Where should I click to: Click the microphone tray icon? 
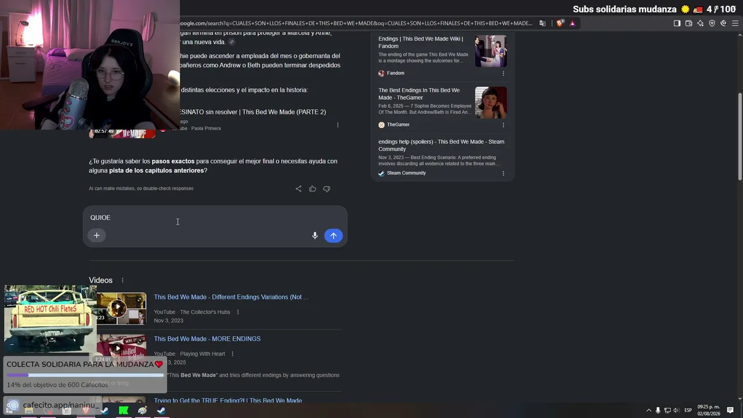658,410
